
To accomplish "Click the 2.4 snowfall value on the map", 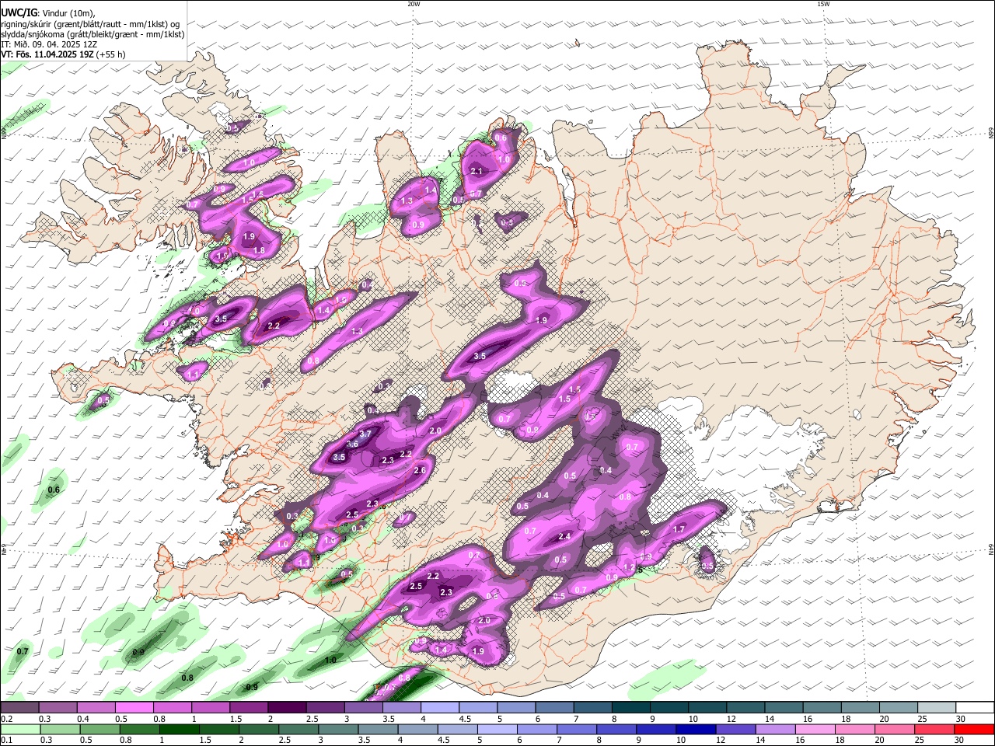I will 564,536.
